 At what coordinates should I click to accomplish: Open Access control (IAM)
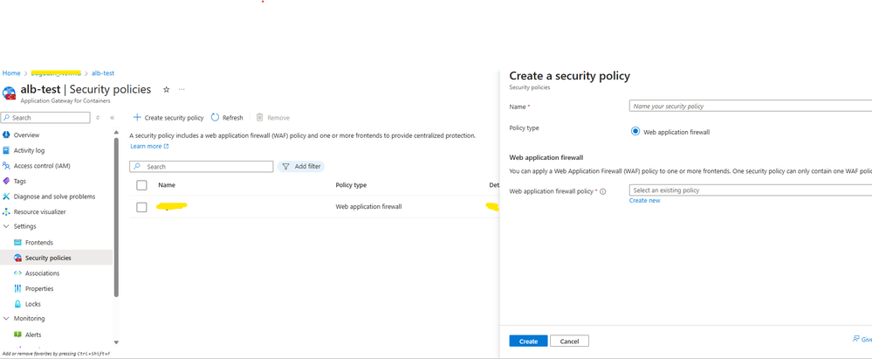[42, 166]
